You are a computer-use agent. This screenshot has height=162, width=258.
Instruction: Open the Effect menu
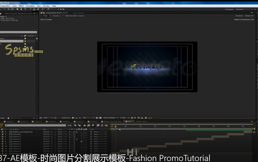21,6
